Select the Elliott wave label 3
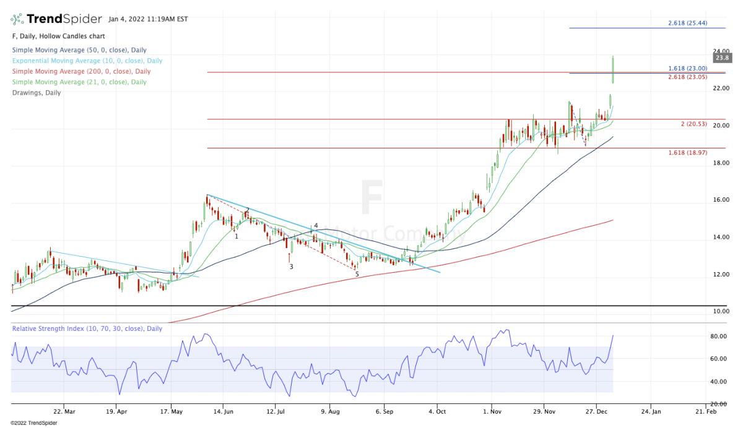Viewport: 743px width, 428px height. pos(290,267)
